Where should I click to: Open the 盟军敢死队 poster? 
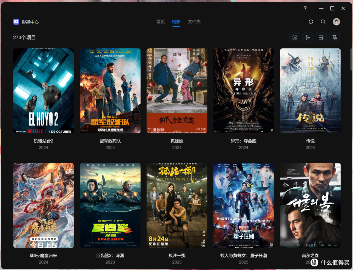click(x=110, y=91)
